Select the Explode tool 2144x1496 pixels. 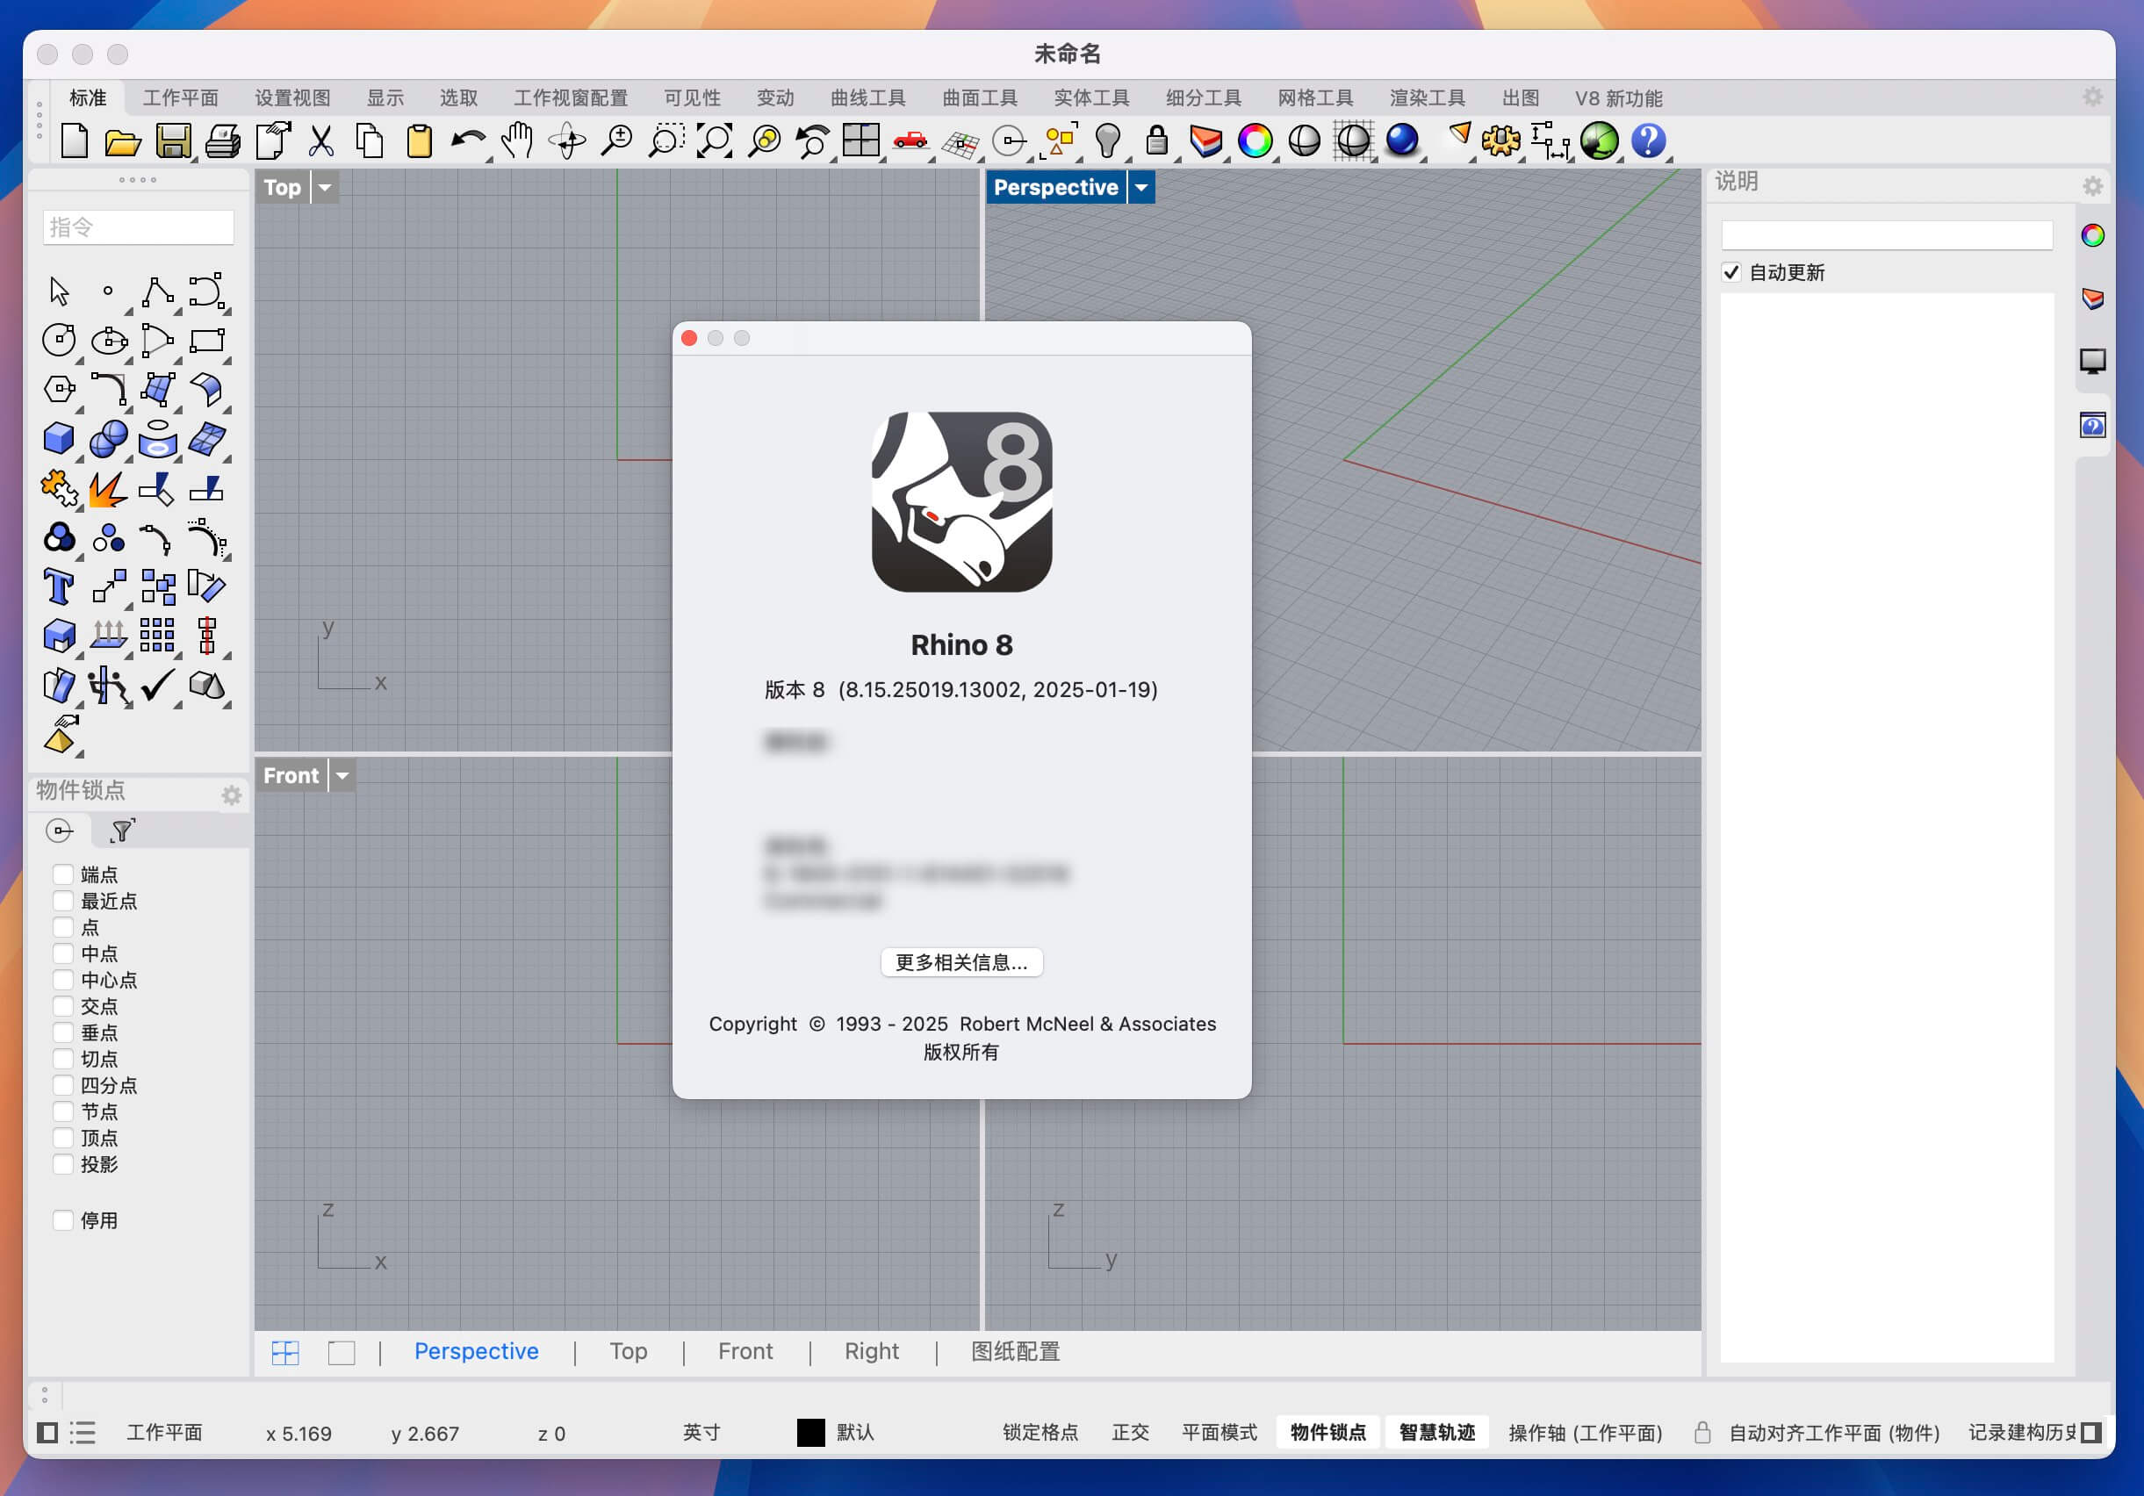coord(107,488)
